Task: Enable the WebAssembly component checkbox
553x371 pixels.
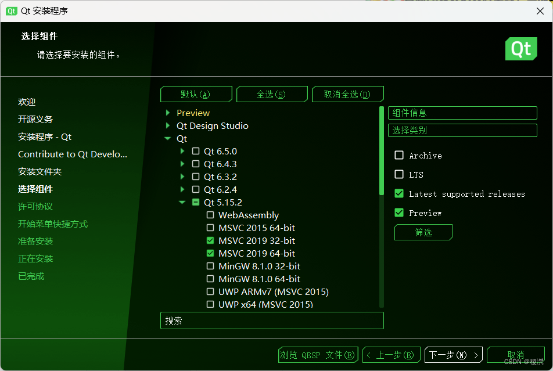Action: 210,215
